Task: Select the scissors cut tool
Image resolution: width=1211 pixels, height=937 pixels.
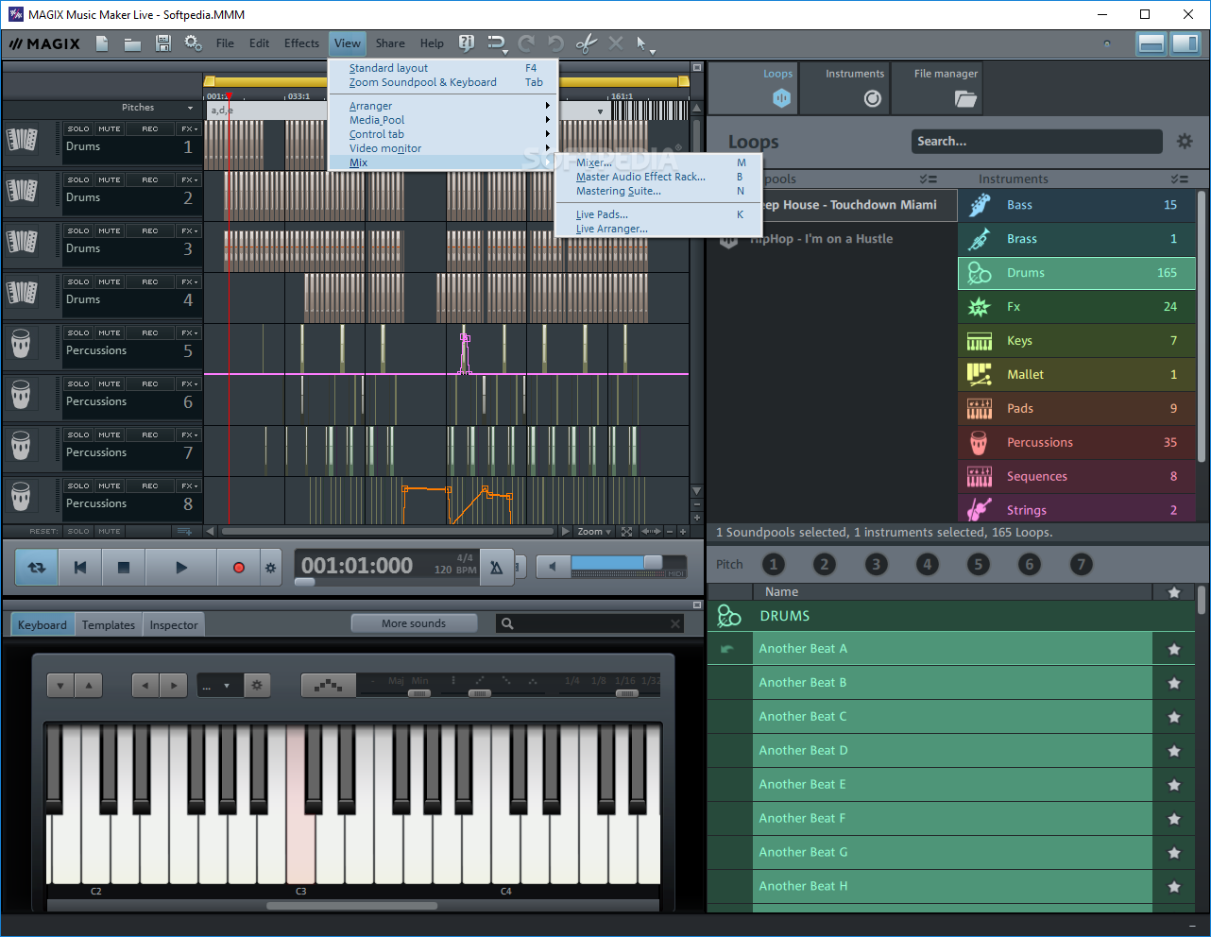Action: coord(586,43)
